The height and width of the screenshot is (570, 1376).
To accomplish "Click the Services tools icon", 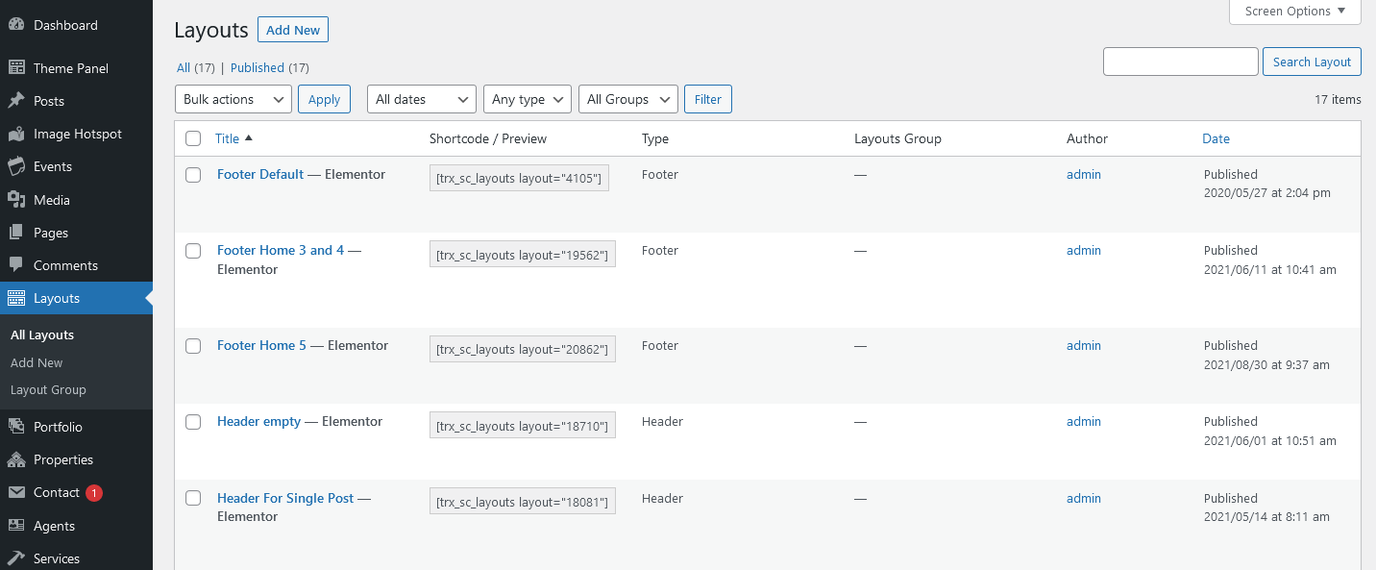I will click(x=16, y=558).
